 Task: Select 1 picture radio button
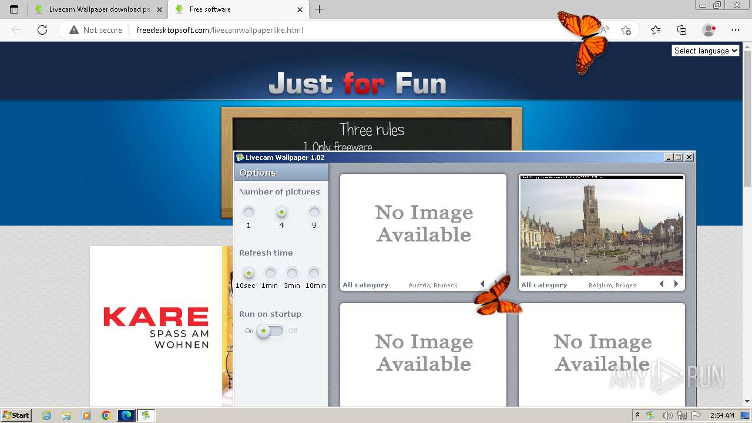[249, 212]
